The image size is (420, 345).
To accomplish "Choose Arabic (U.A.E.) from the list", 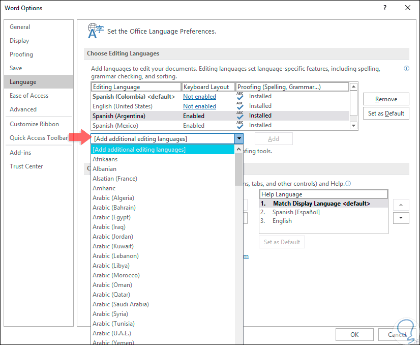I will pos(163,333).
